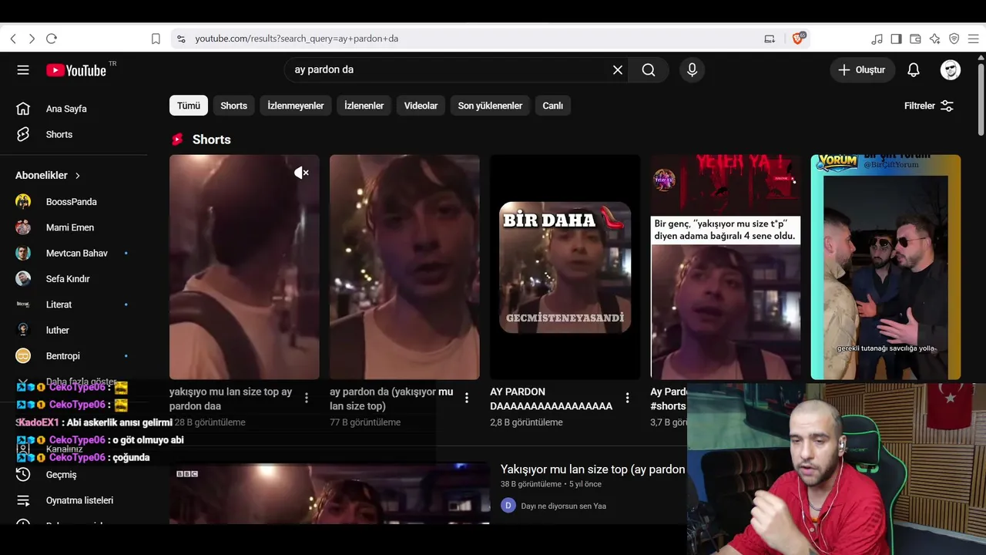Open the BirÇiftYorum short thumbnail
Screen dimensions: 986x555
coord(886,267)
